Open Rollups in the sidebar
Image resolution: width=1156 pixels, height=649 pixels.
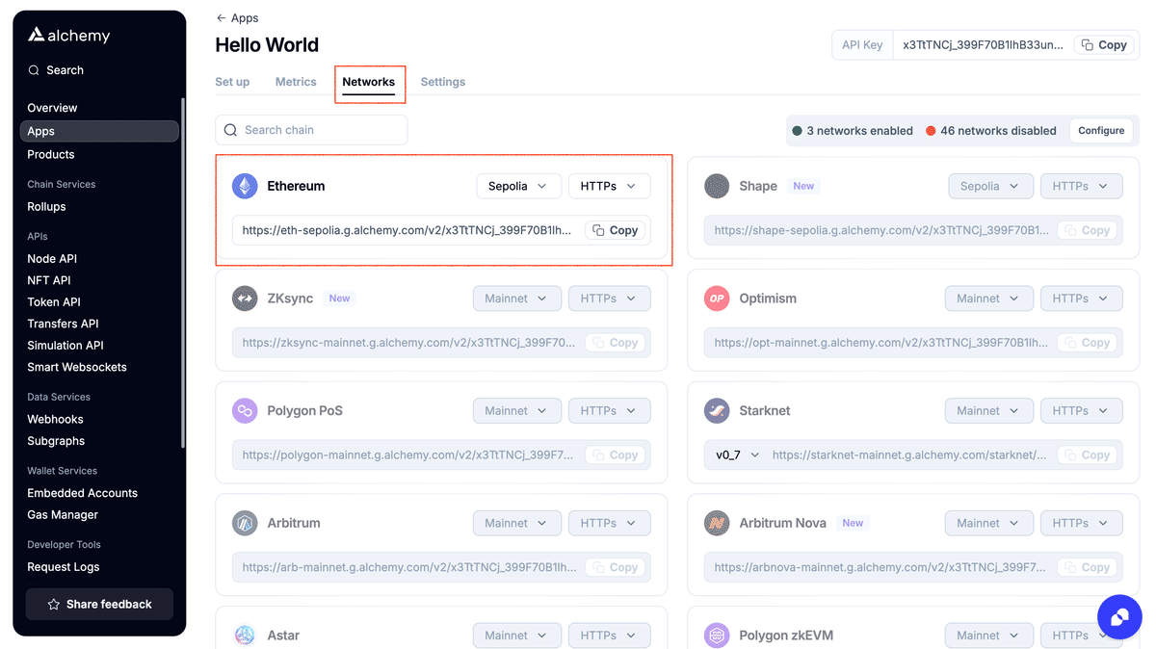[x=46, y=206]
